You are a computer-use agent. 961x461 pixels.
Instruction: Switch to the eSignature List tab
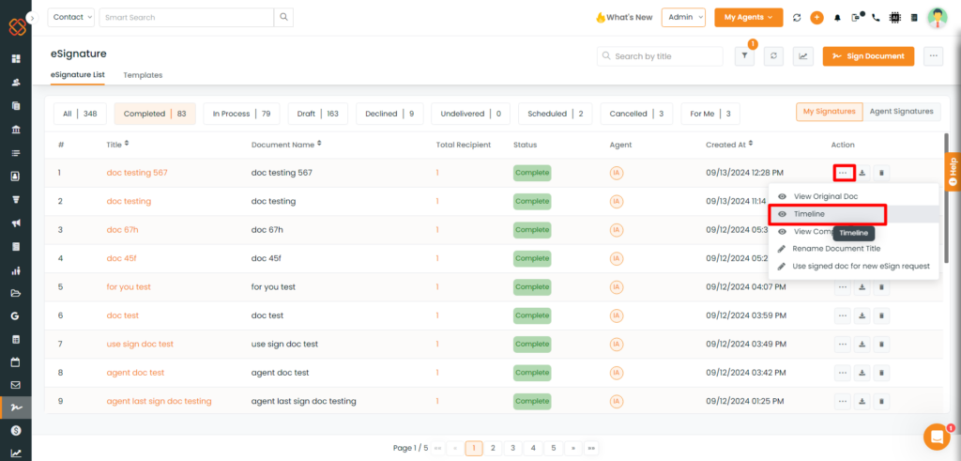click(x=78, y=75)
